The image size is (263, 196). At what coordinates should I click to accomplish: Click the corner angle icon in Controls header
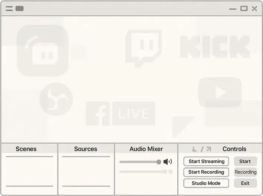194,149
